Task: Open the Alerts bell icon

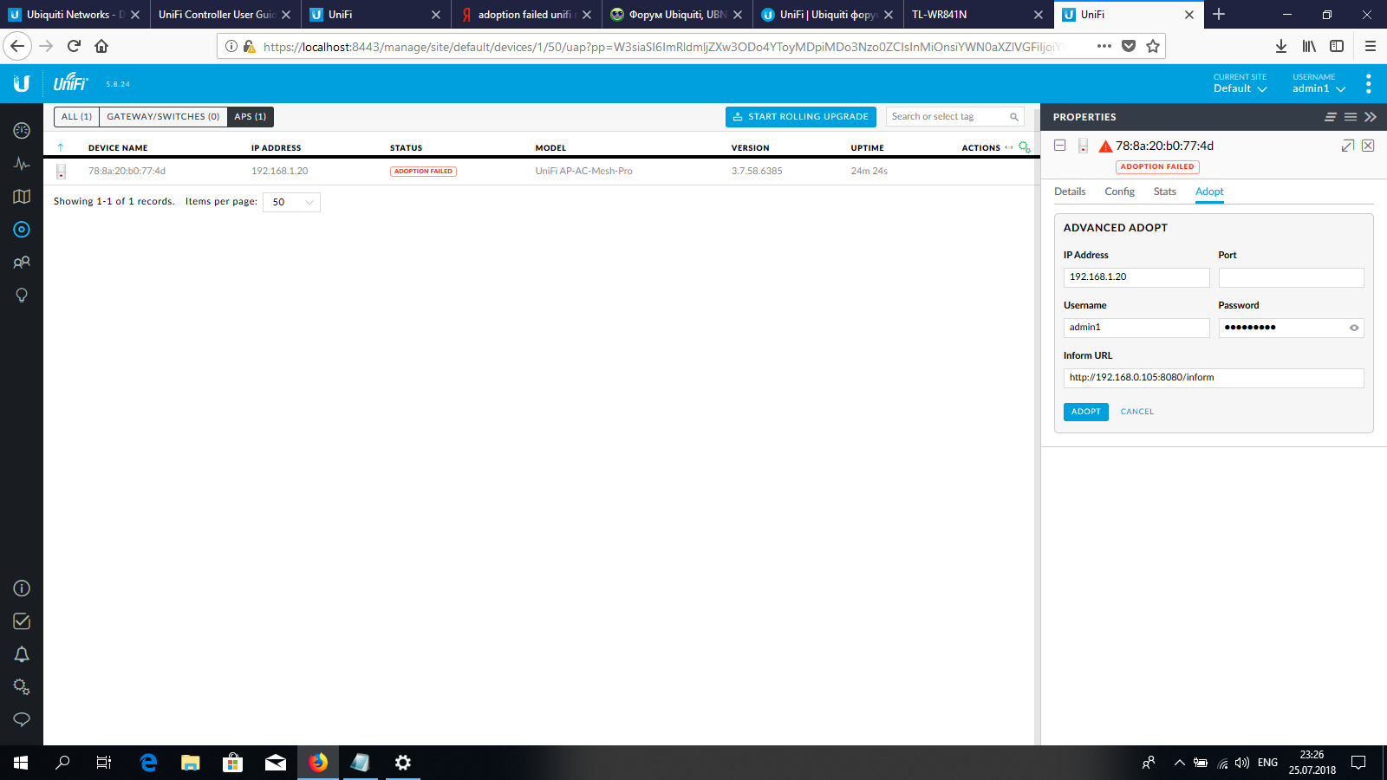Action: (22, 654)
